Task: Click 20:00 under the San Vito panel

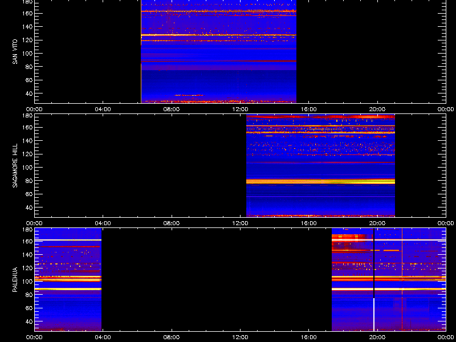Action: 377,109
